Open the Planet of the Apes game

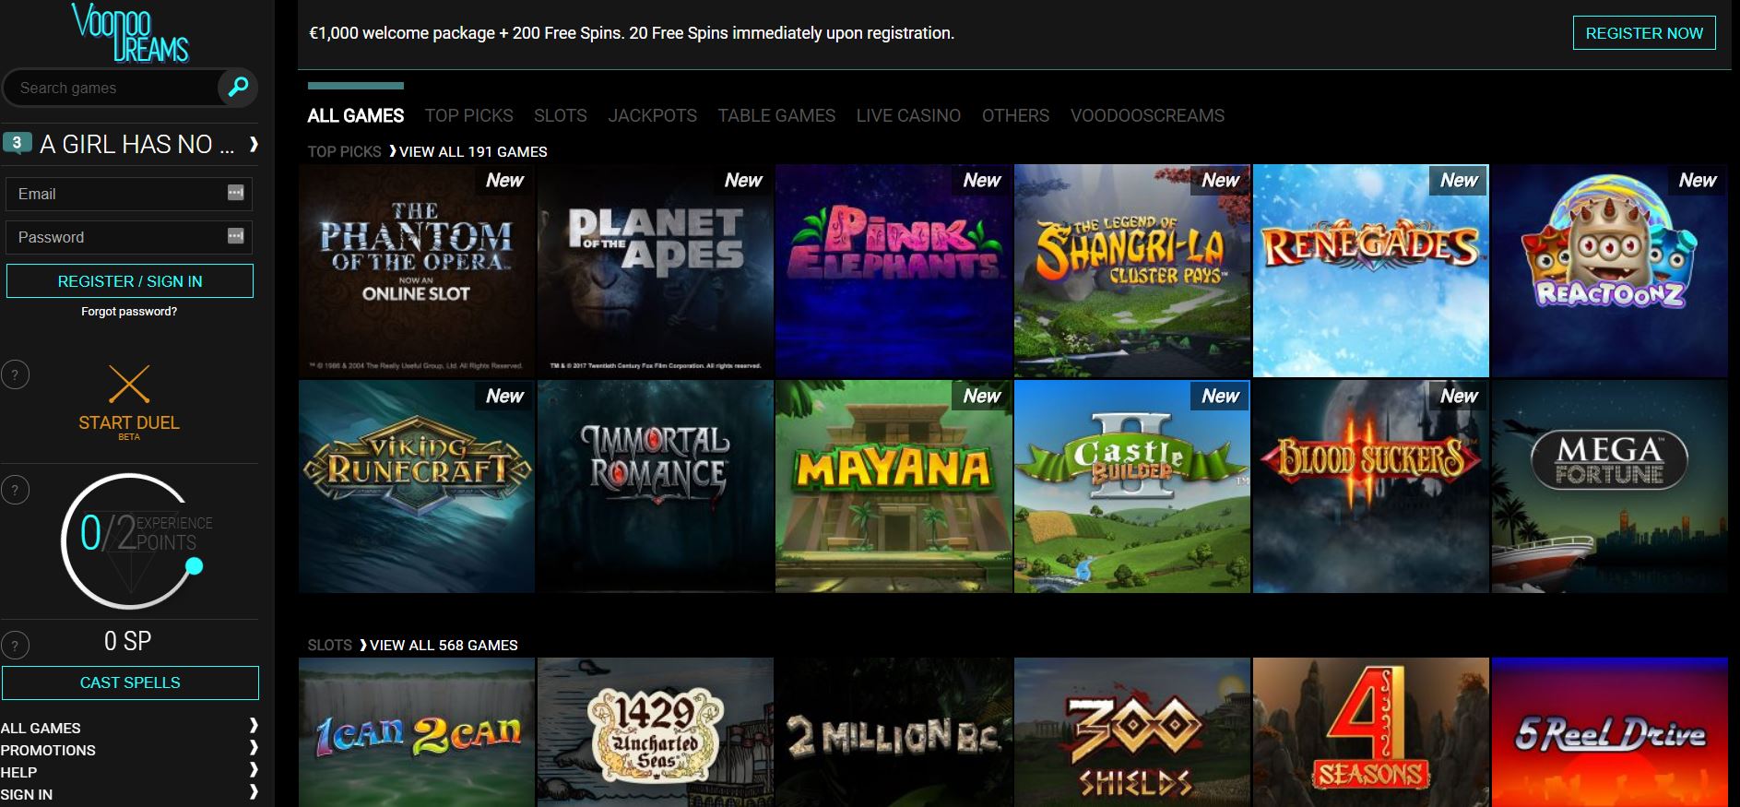(656, 270)
